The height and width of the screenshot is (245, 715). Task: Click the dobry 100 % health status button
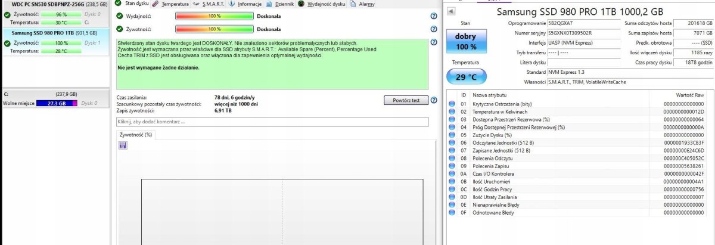pos(465,42)
